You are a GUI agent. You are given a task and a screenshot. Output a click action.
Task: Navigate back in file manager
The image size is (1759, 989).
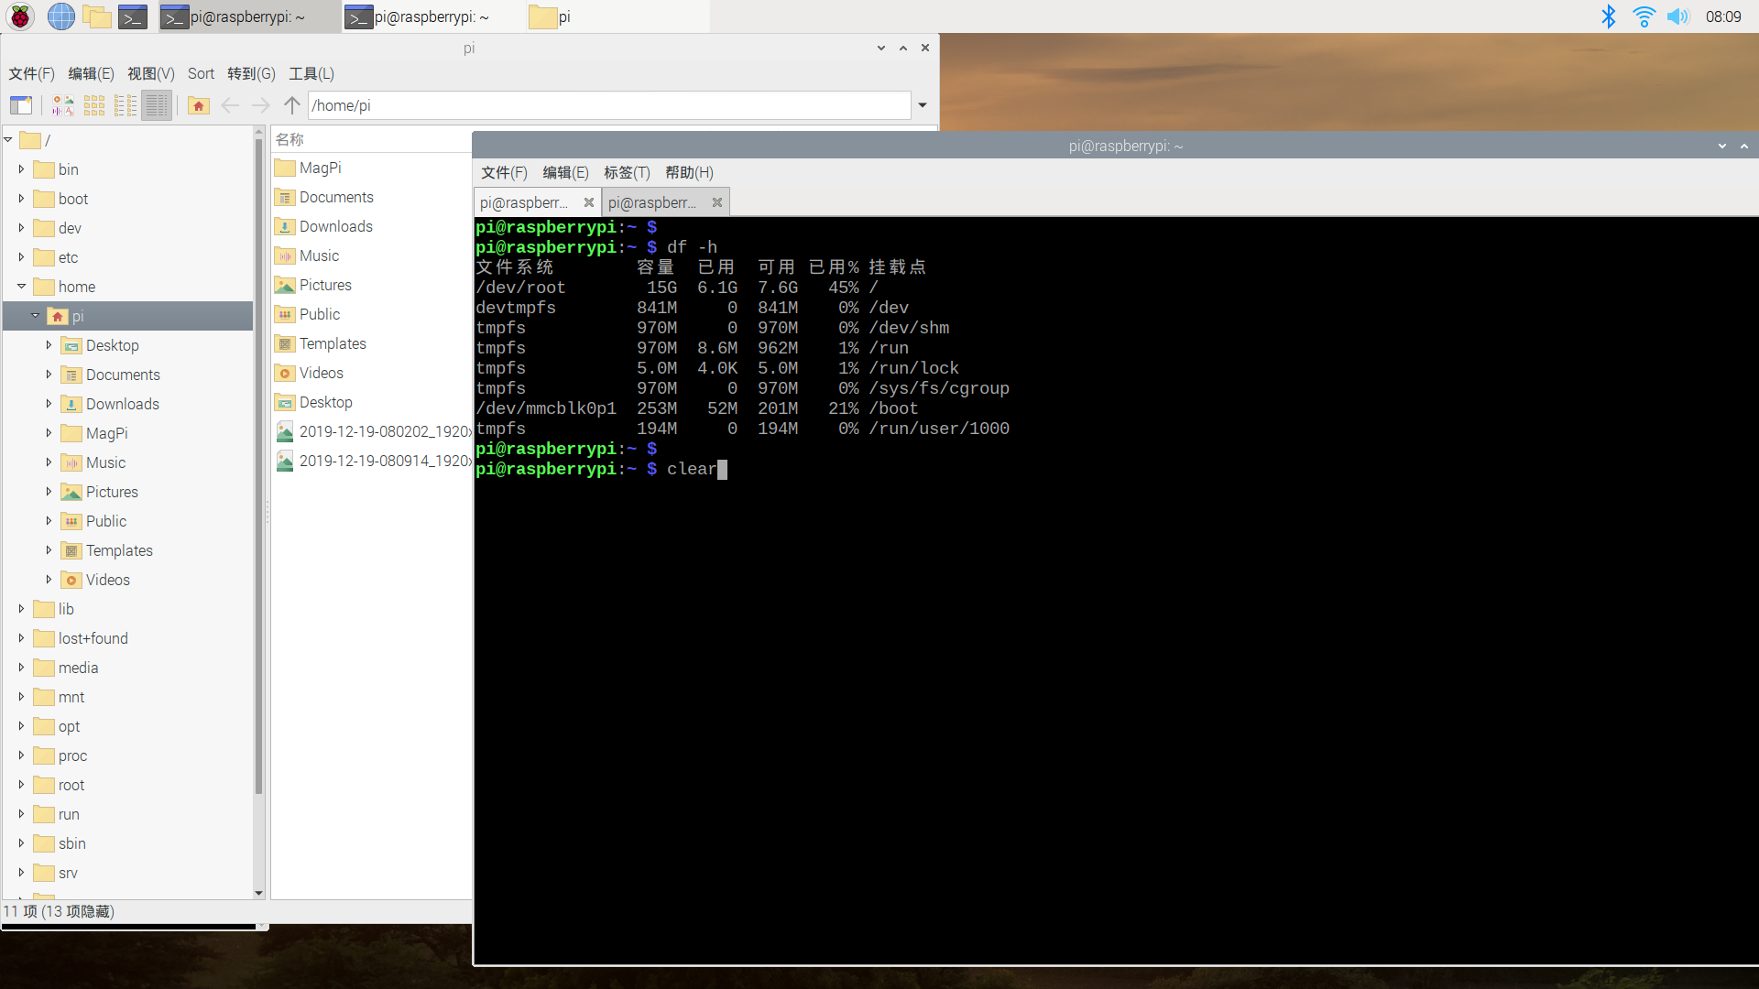[x=230, y=105]
